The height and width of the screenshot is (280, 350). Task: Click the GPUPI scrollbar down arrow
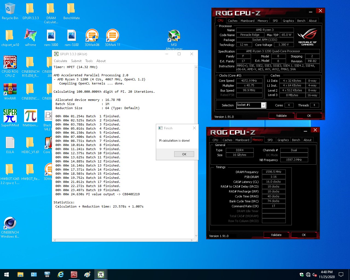[x=196, y=236]
